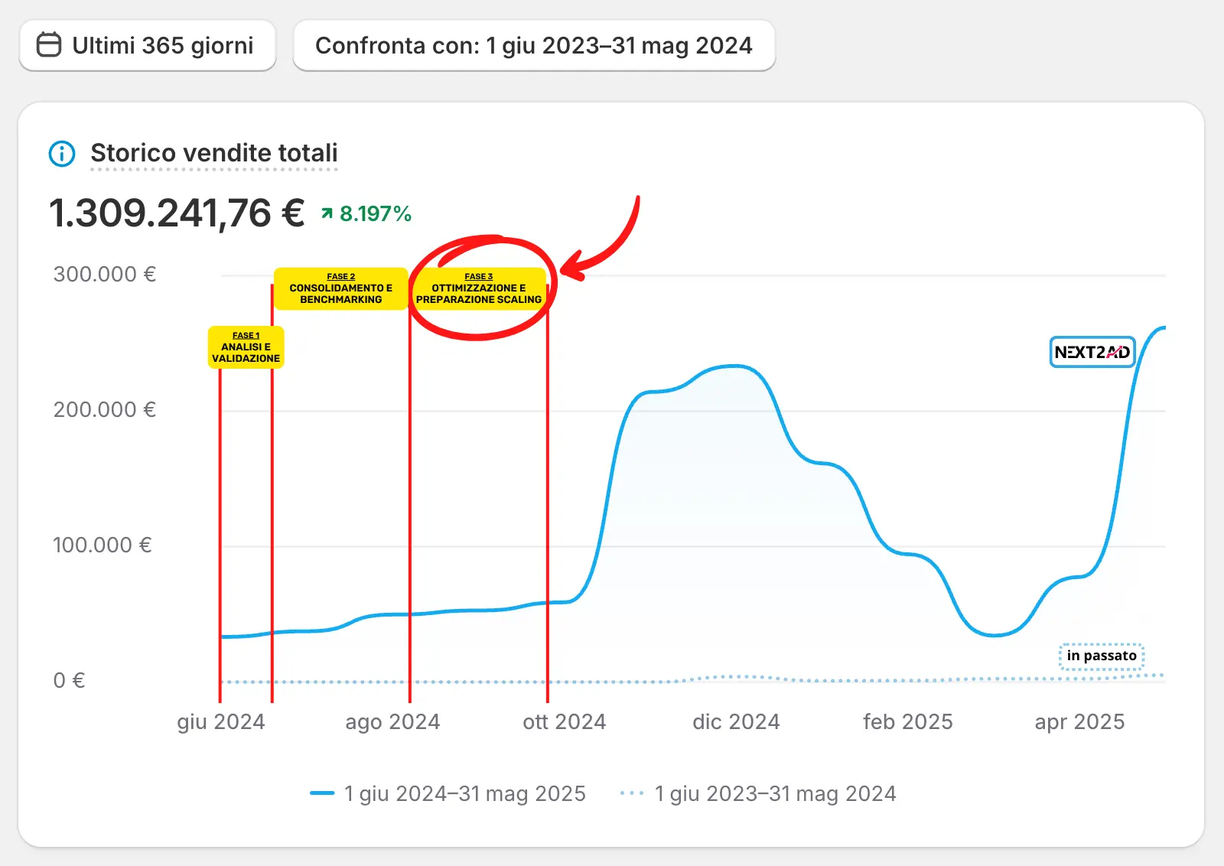Viewport: 1224px width, 866px height.
Task: Click the 300.000 € y-axis label
Action: [x=105, y=275]
